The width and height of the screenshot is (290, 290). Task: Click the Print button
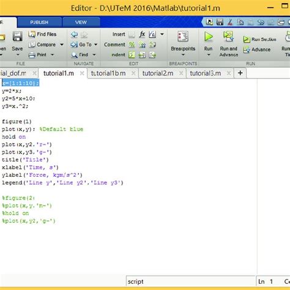pos(37,54)
